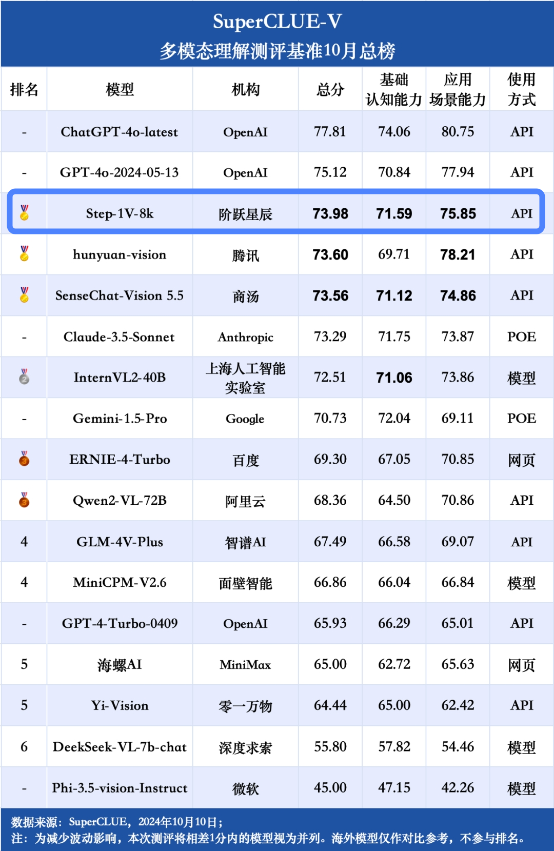554x851 pixels.
Task: Click the cognition score 57.82
Action: [394, 746]
